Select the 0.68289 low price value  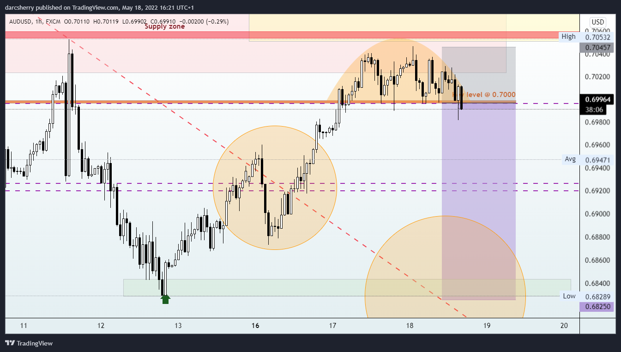[598, 296]
